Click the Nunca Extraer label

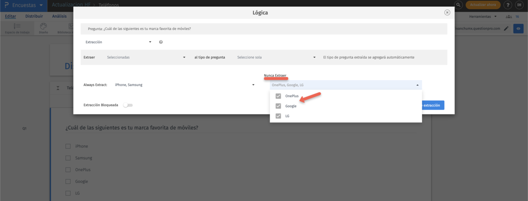[x=275, y=76]
